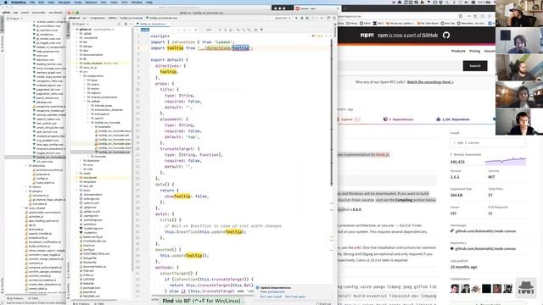Open the Help menu in the menu bar
The height and width of the screenshot is (305, 543).
tap(149, 2)
